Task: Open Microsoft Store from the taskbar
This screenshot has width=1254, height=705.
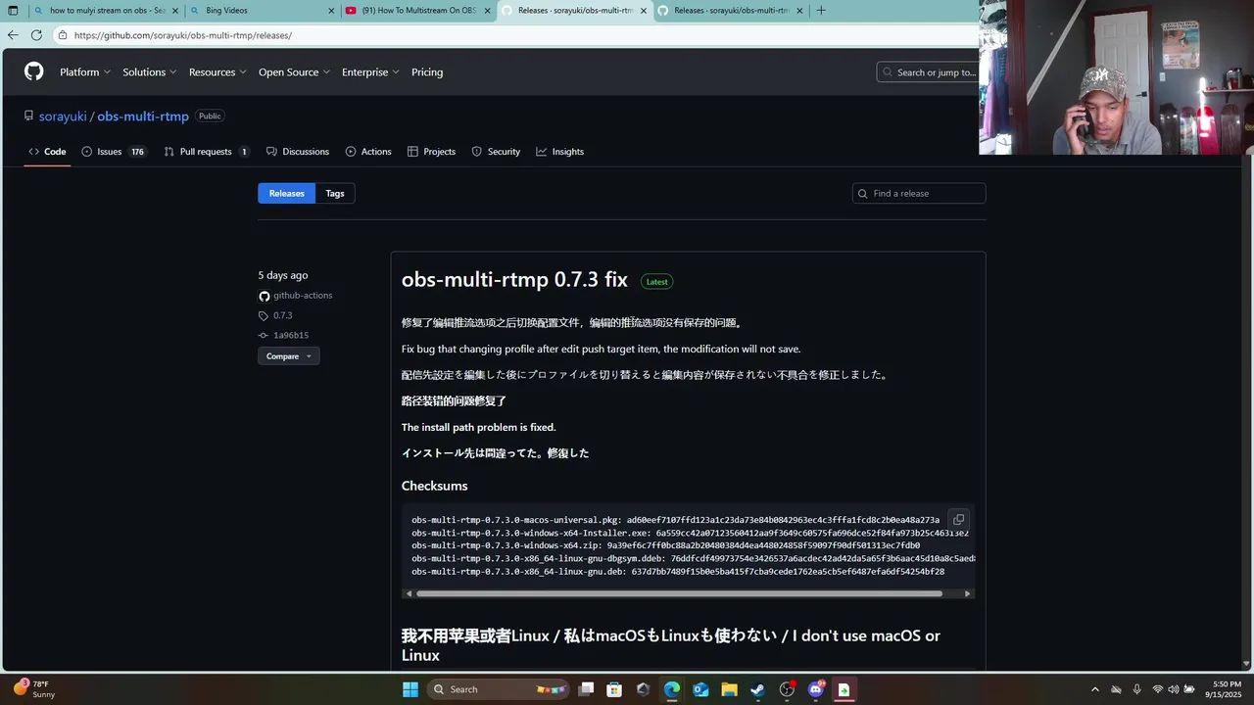Action: click(614, 689)
